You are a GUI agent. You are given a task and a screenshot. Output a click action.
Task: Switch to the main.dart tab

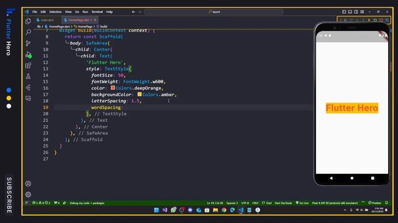47,20
